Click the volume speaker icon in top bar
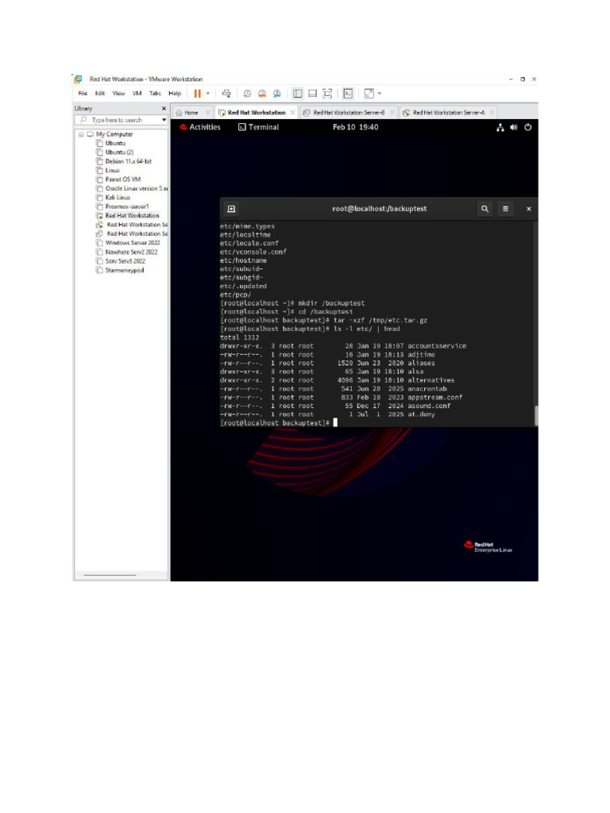Screen dimensions: 610x813 pos(514,128)
